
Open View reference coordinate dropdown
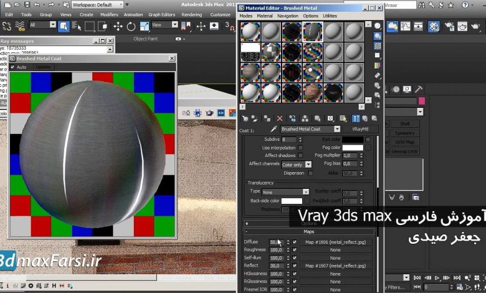click(164, 25)
